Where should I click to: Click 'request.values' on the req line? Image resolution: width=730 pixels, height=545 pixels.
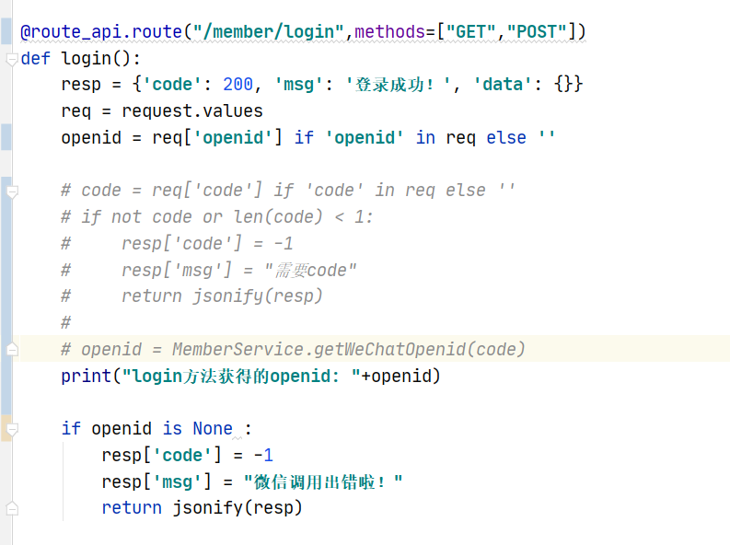point(192,111)
